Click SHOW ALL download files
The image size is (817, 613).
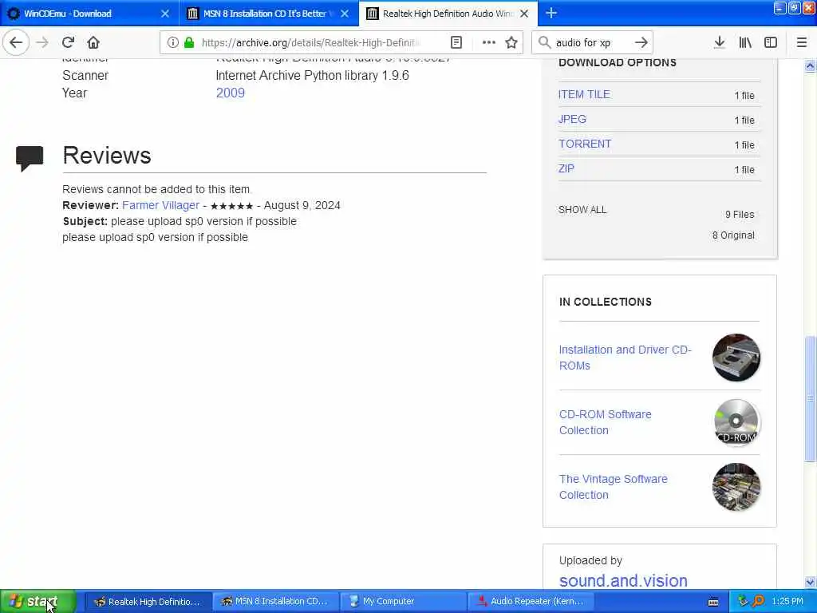click(x=582, y=210)
